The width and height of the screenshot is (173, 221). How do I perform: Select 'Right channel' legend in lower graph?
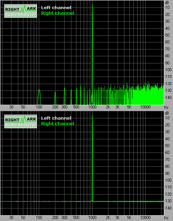[x=58, y=124]
